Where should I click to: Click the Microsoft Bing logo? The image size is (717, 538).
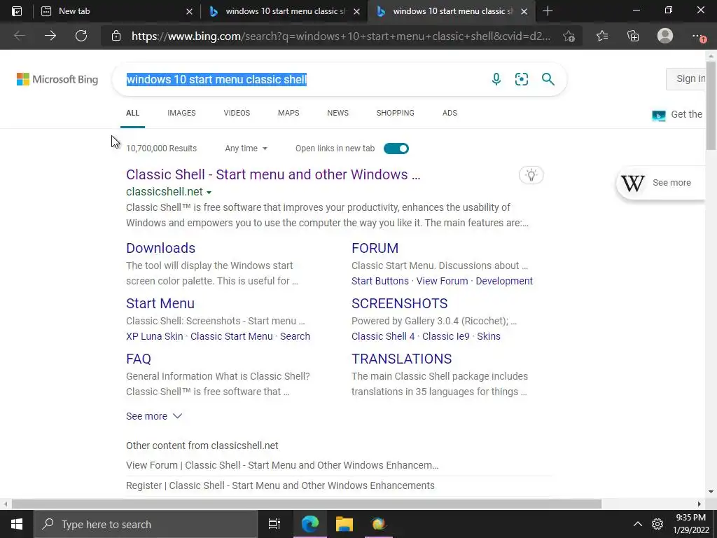[57, 79]
